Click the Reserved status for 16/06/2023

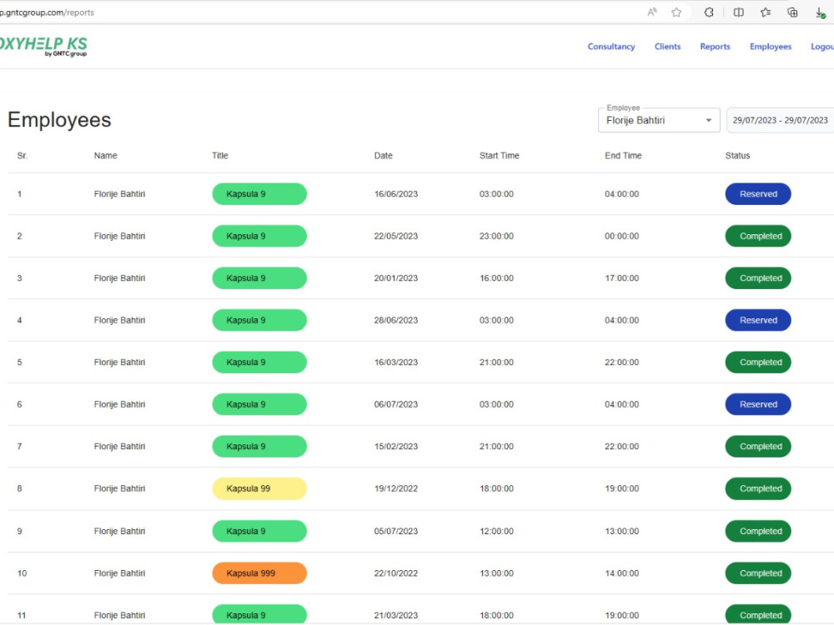click(758, 194)
